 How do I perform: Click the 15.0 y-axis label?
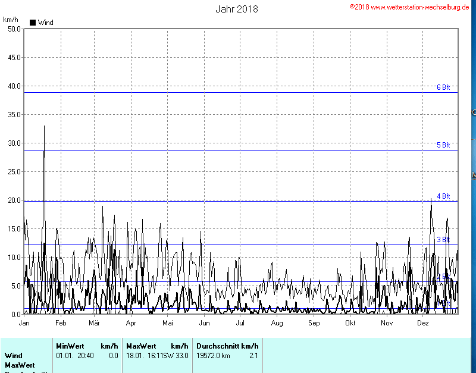coord(14,229)
